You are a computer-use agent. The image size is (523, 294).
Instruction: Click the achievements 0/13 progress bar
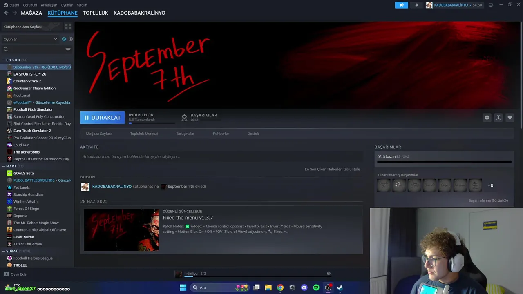coord(444,162)
